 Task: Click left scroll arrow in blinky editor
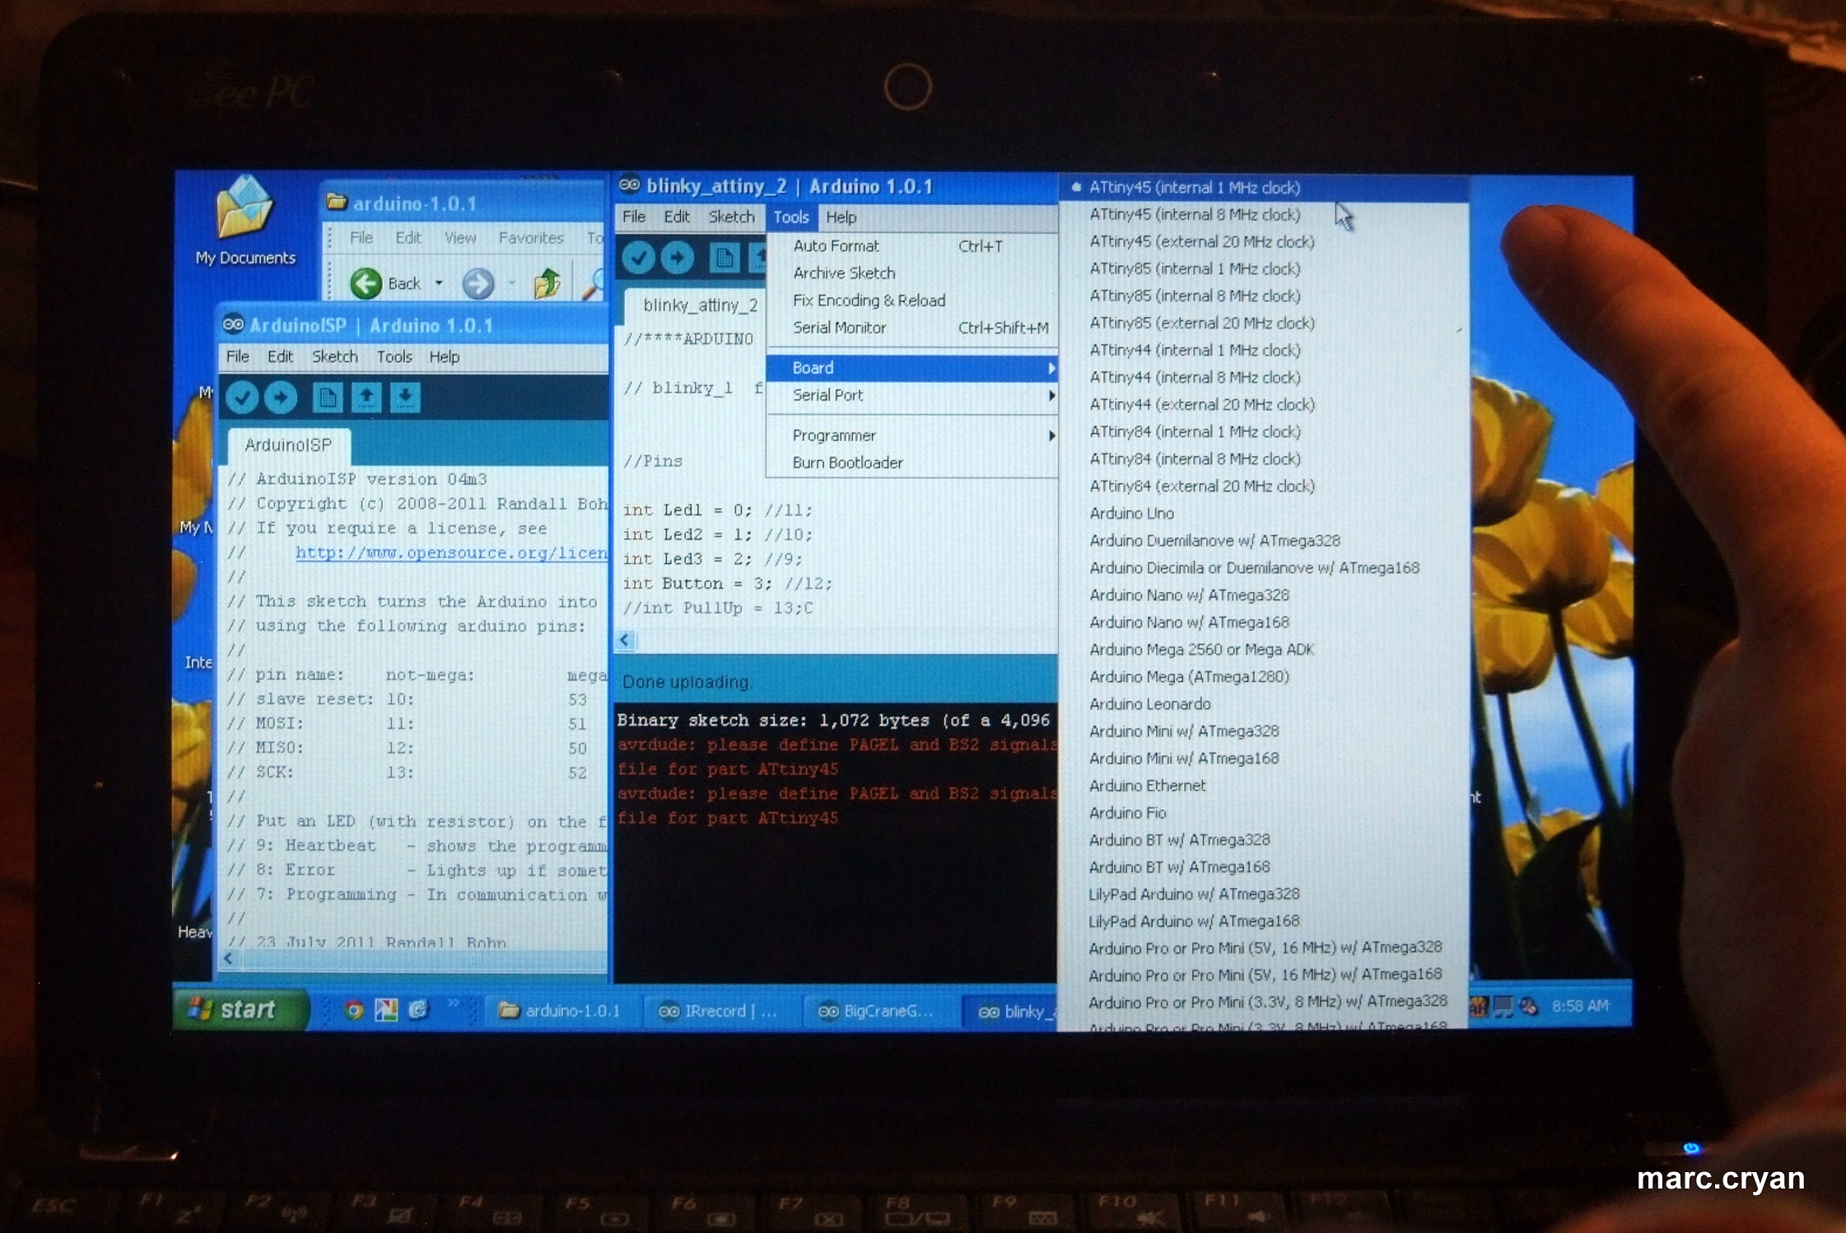click(625, 640)
